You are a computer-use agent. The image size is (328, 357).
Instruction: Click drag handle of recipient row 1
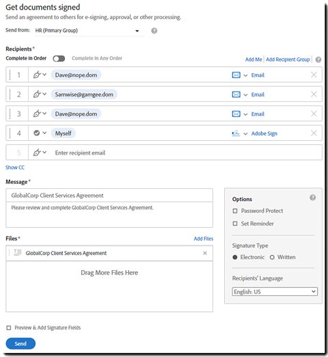pos(10,75)
